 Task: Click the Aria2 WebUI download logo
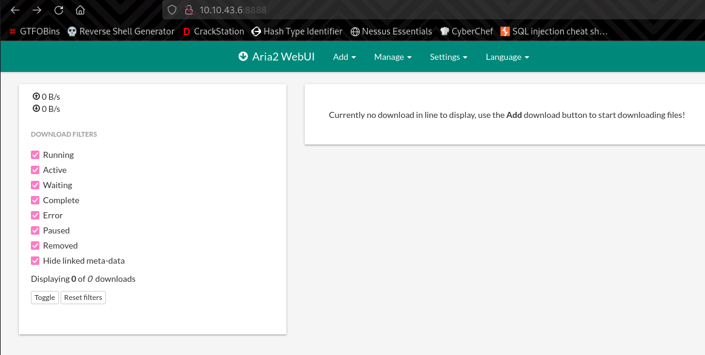[243, 56]
